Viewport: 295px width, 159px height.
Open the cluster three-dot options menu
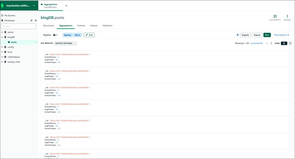point(34,6)
